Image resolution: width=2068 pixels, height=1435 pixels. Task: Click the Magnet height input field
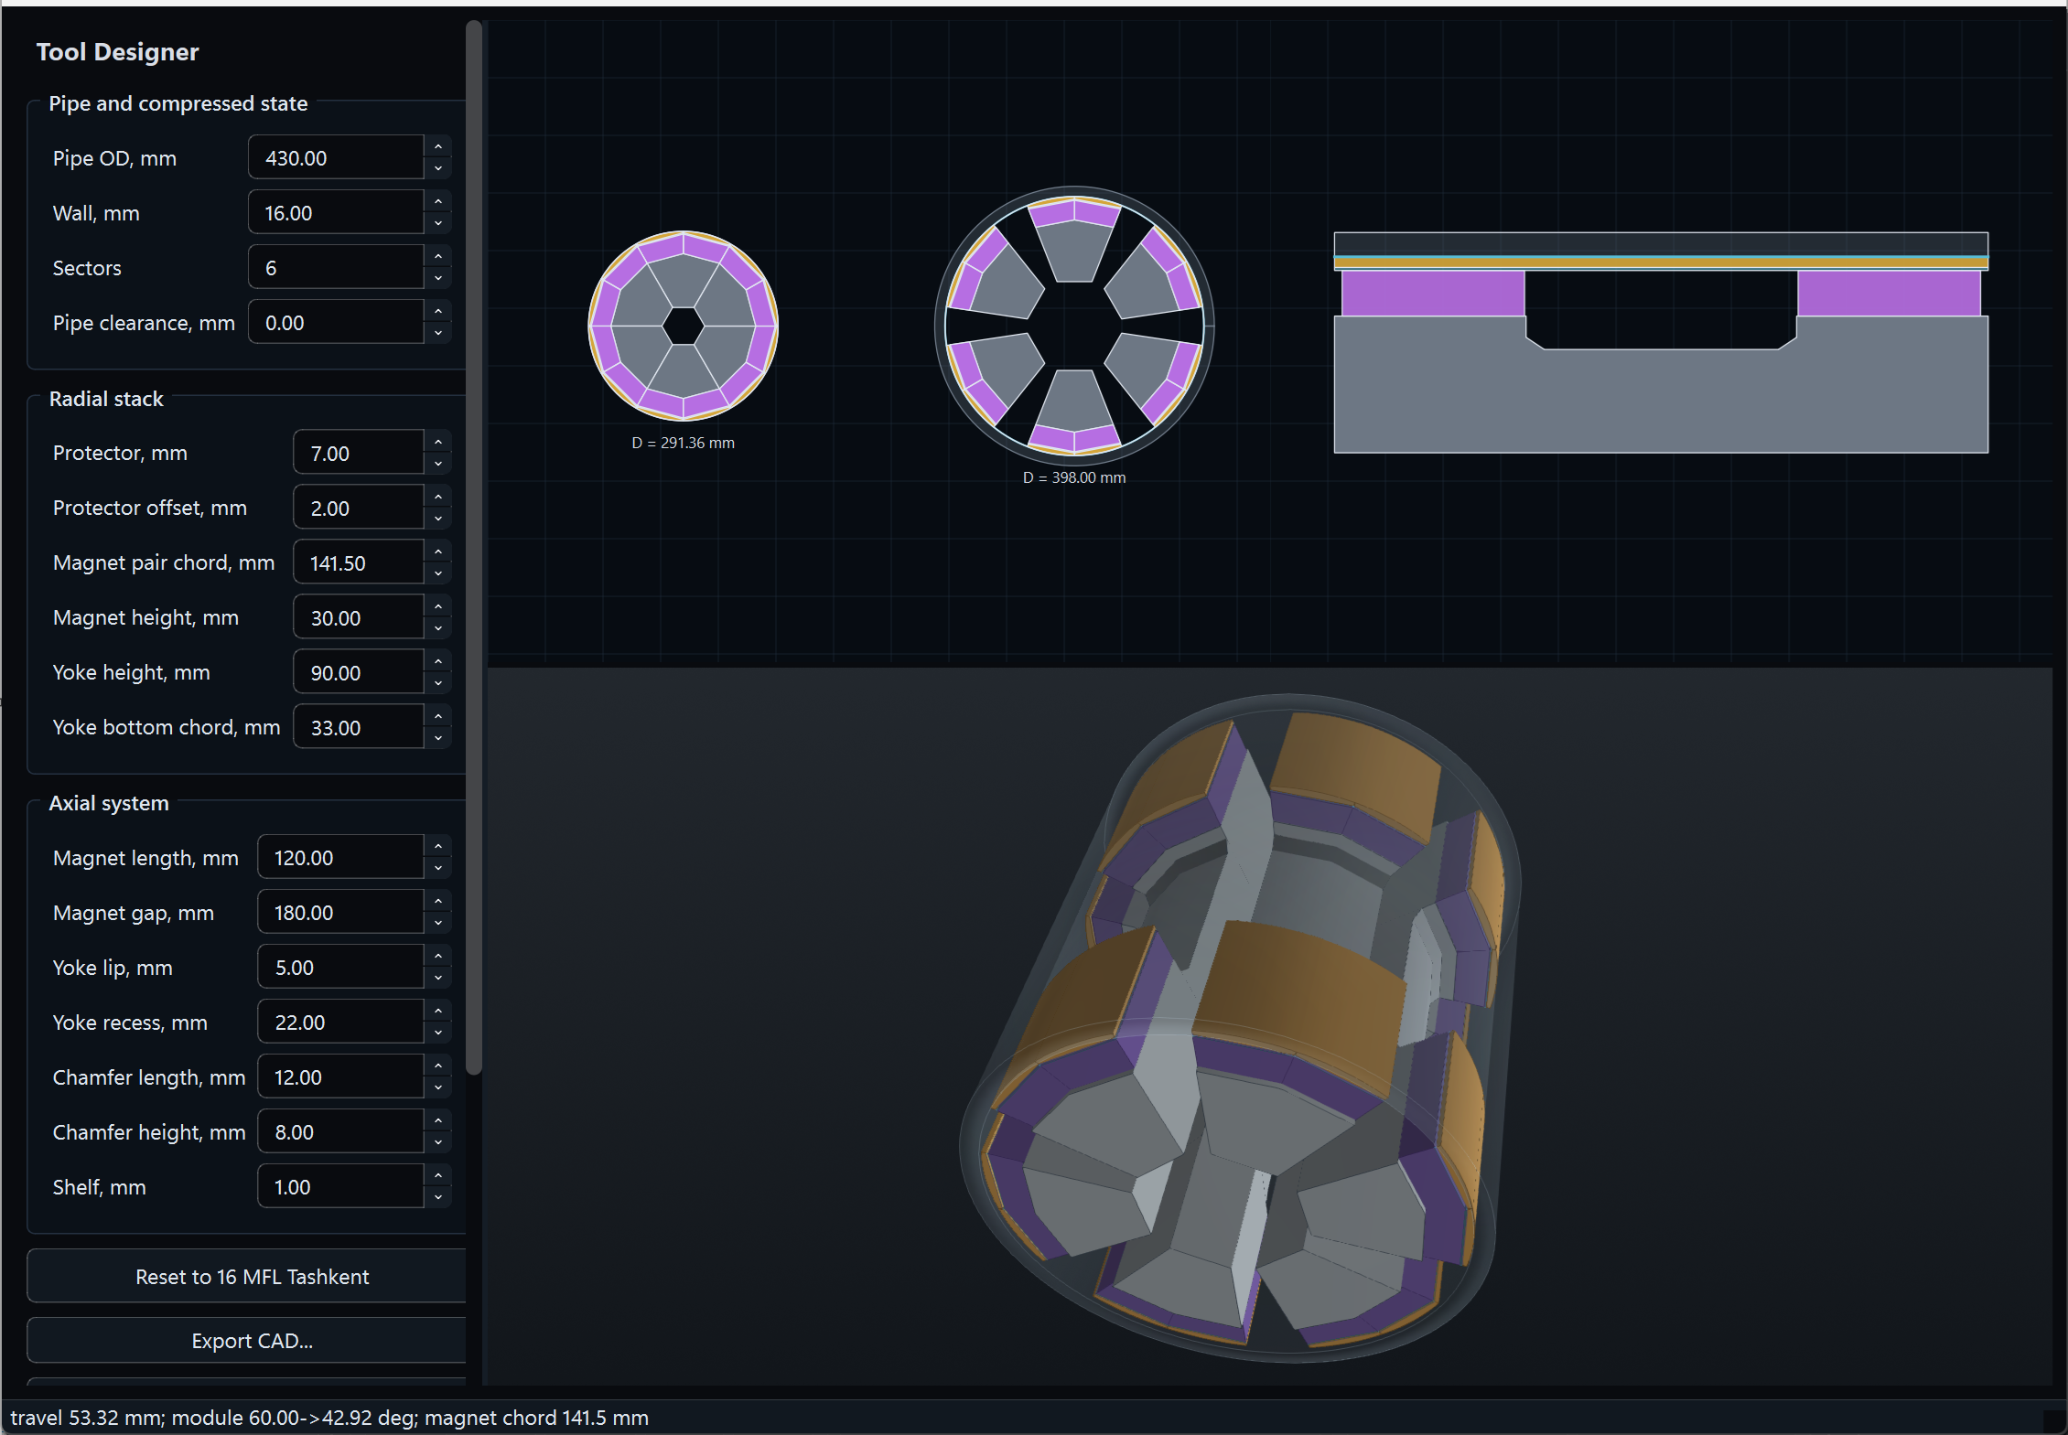(359, 617)
